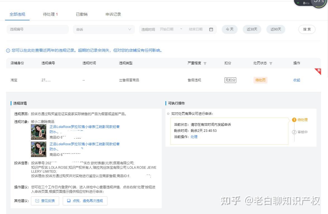Click the 审核中 step indicator
The height and width of the screenshot is (214, 328).
tap(300, 132)
